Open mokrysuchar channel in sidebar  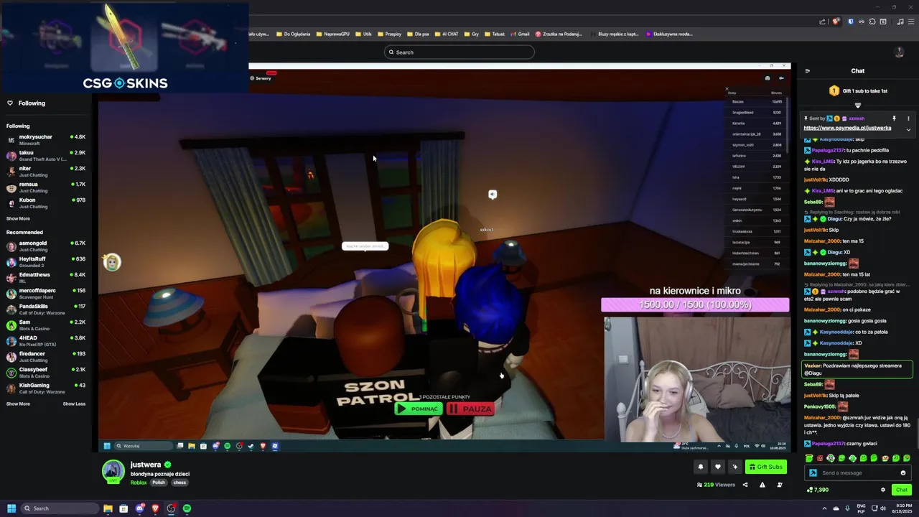46,139
